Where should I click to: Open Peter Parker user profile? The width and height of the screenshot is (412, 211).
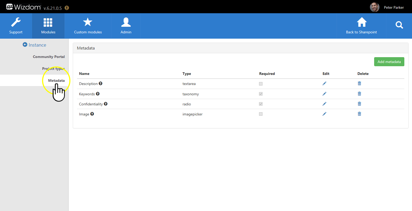(387, 7)
